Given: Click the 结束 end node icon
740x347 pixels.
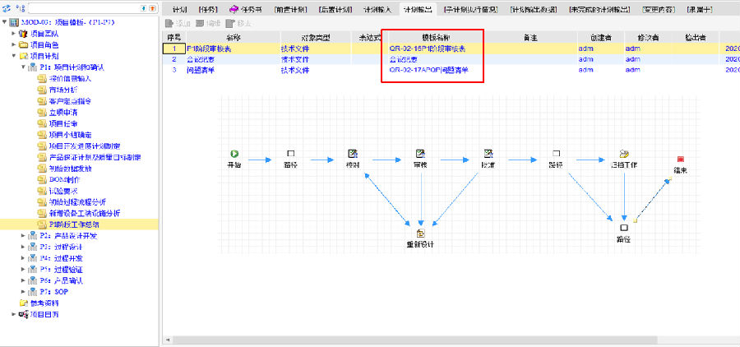Looking at the screenshot, I should pos(680,160).
